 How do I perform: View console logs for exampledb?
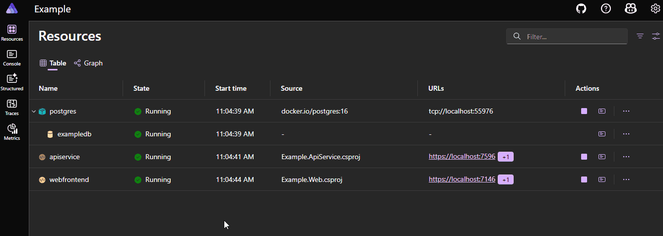(602, 134)
